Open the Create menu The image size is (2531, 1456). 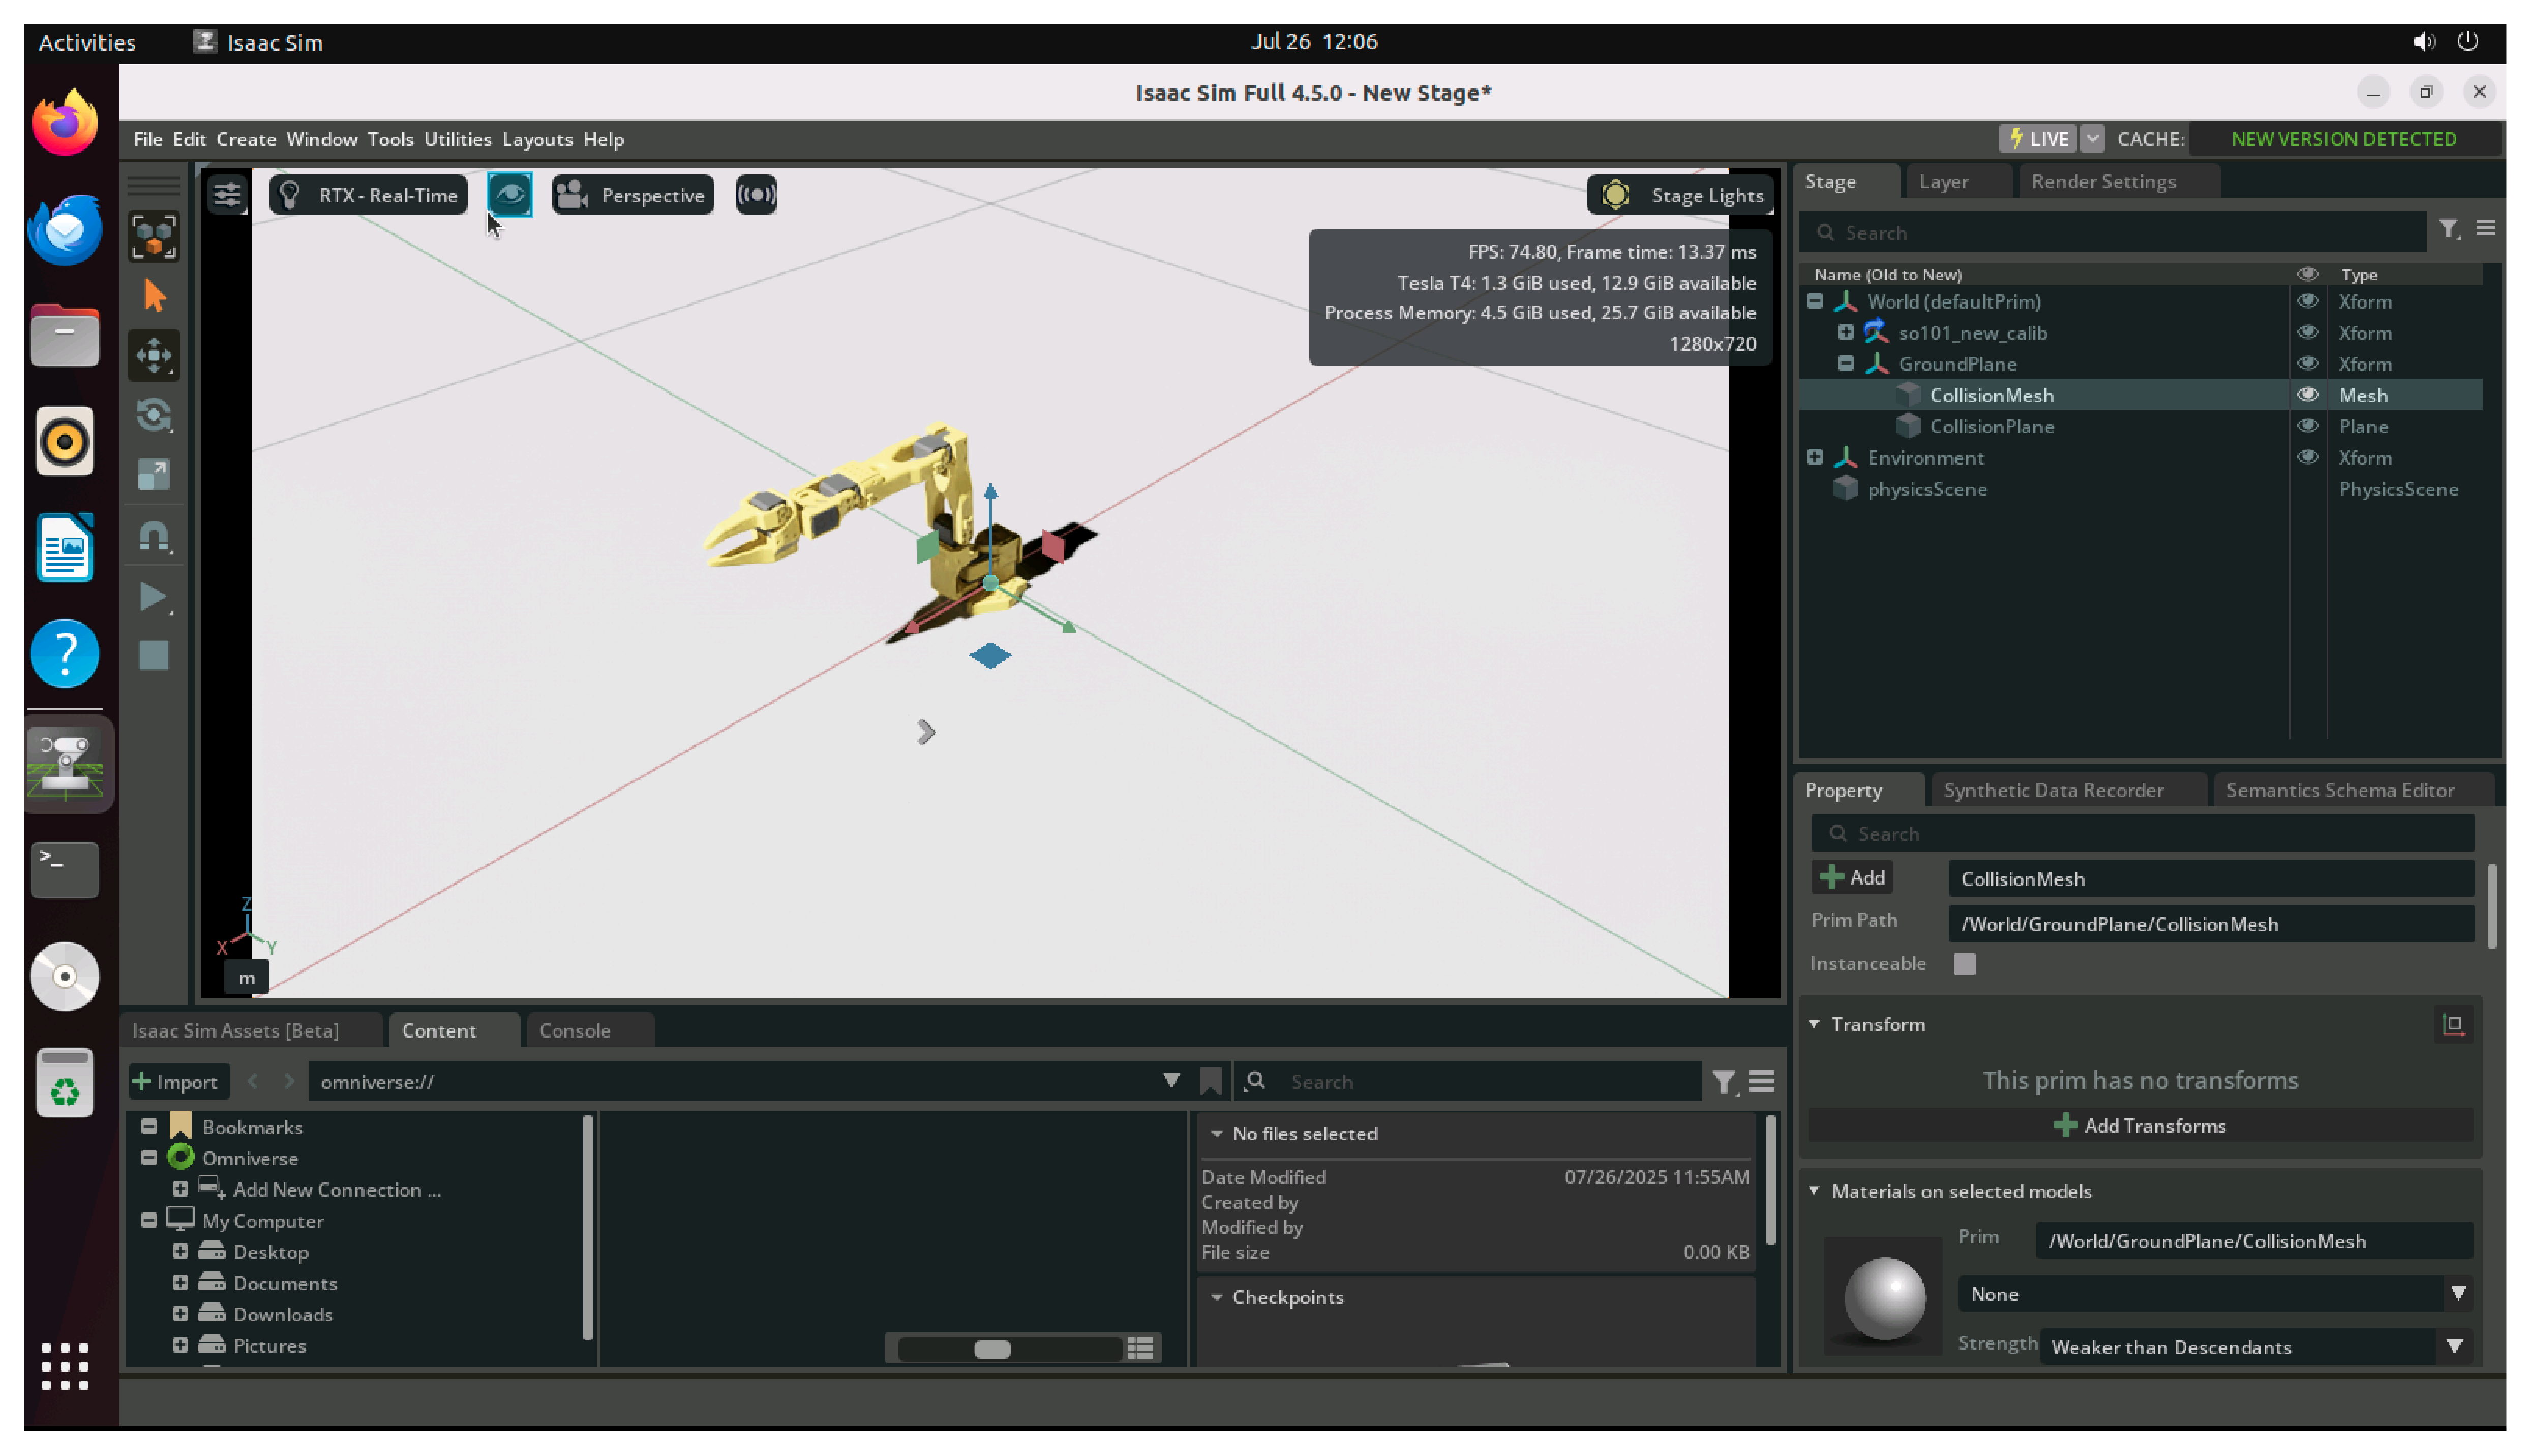tap(245, 139)
